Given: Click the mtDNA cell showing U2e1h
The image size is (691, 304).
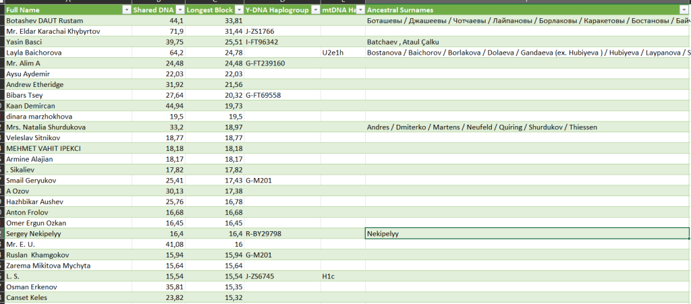Looking at the screenshot, I should [x=342, y=53].
